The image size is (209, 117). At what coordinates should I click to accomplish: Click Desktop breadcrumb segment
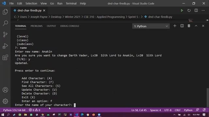point(56,17)
